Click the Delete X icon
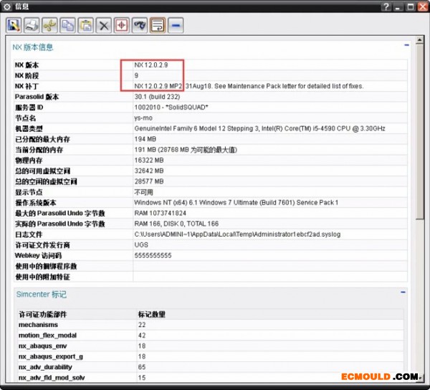The width and height of the screenshot is (430, 390). 104,26
